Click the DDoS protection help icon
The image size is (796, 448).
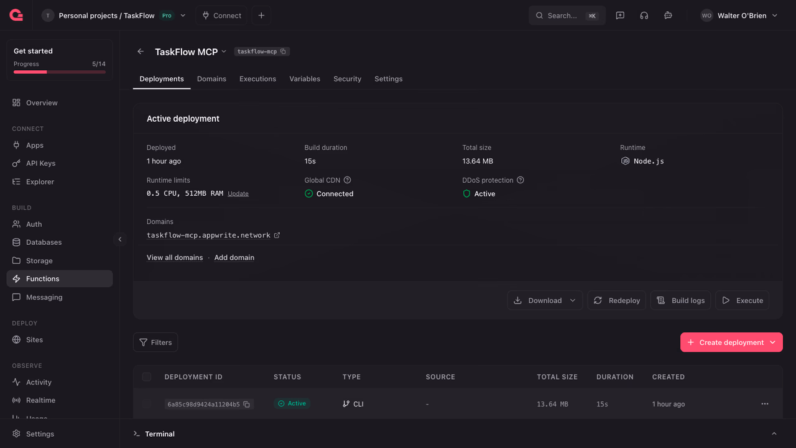521,180
